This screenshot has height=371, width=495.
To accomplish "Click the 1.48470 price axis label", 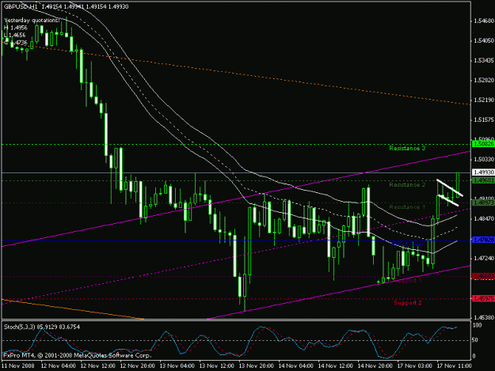I will click(483, 218).
